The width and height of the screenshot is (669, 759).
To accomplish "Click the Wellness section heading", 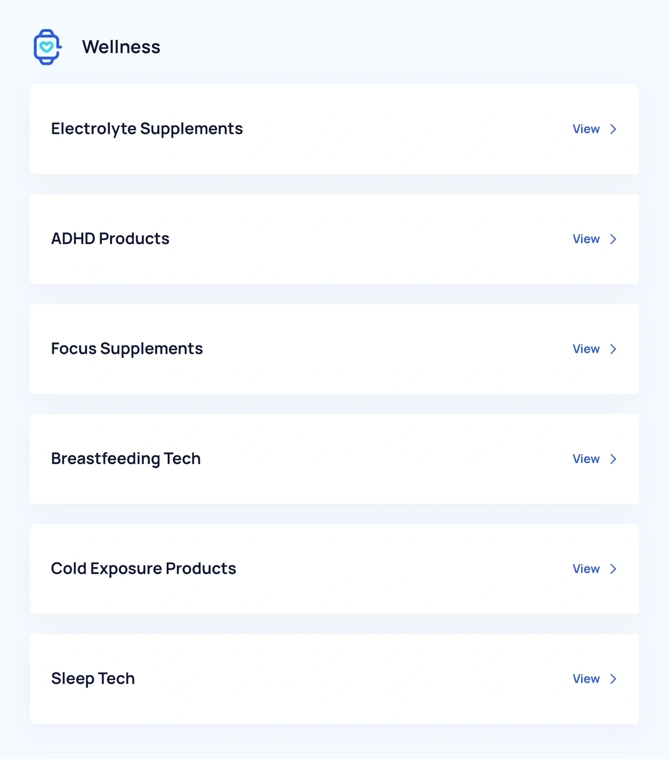I will pyautogui.click(x=121, y=47).
